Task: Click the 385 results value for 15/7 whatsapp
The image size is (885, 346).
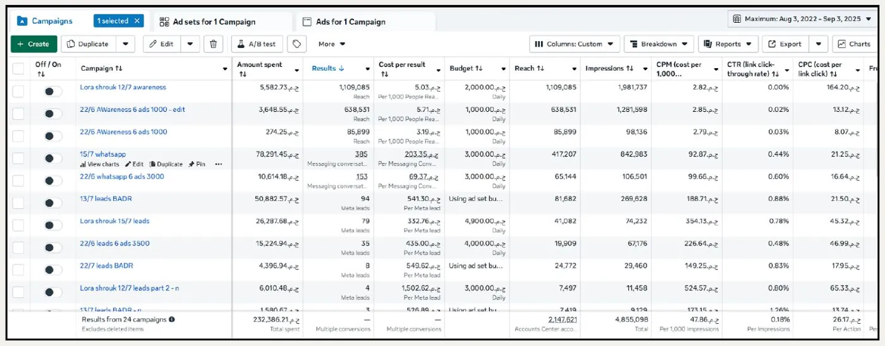Action: (x=361, y=154)
